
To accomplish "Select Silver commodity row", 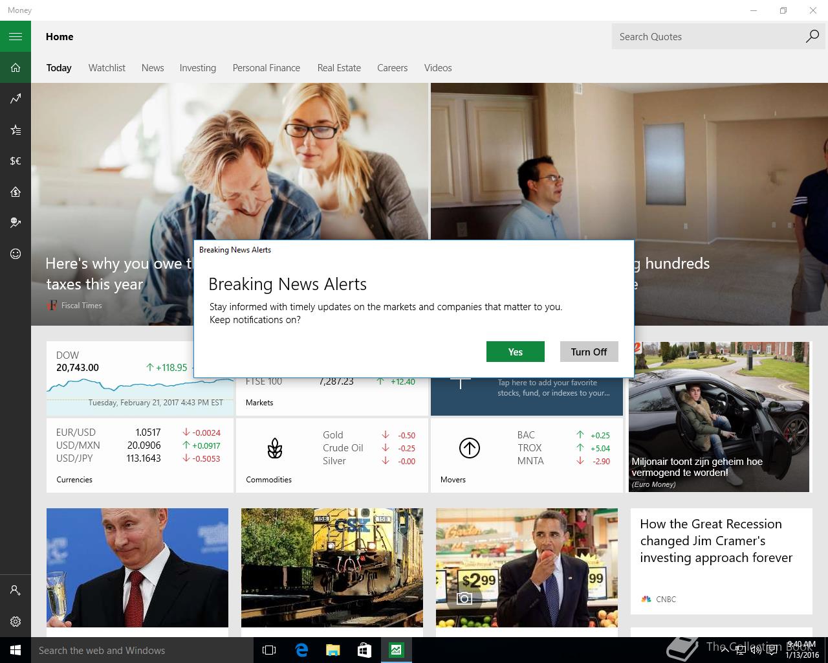I will (x=369, y=461).
